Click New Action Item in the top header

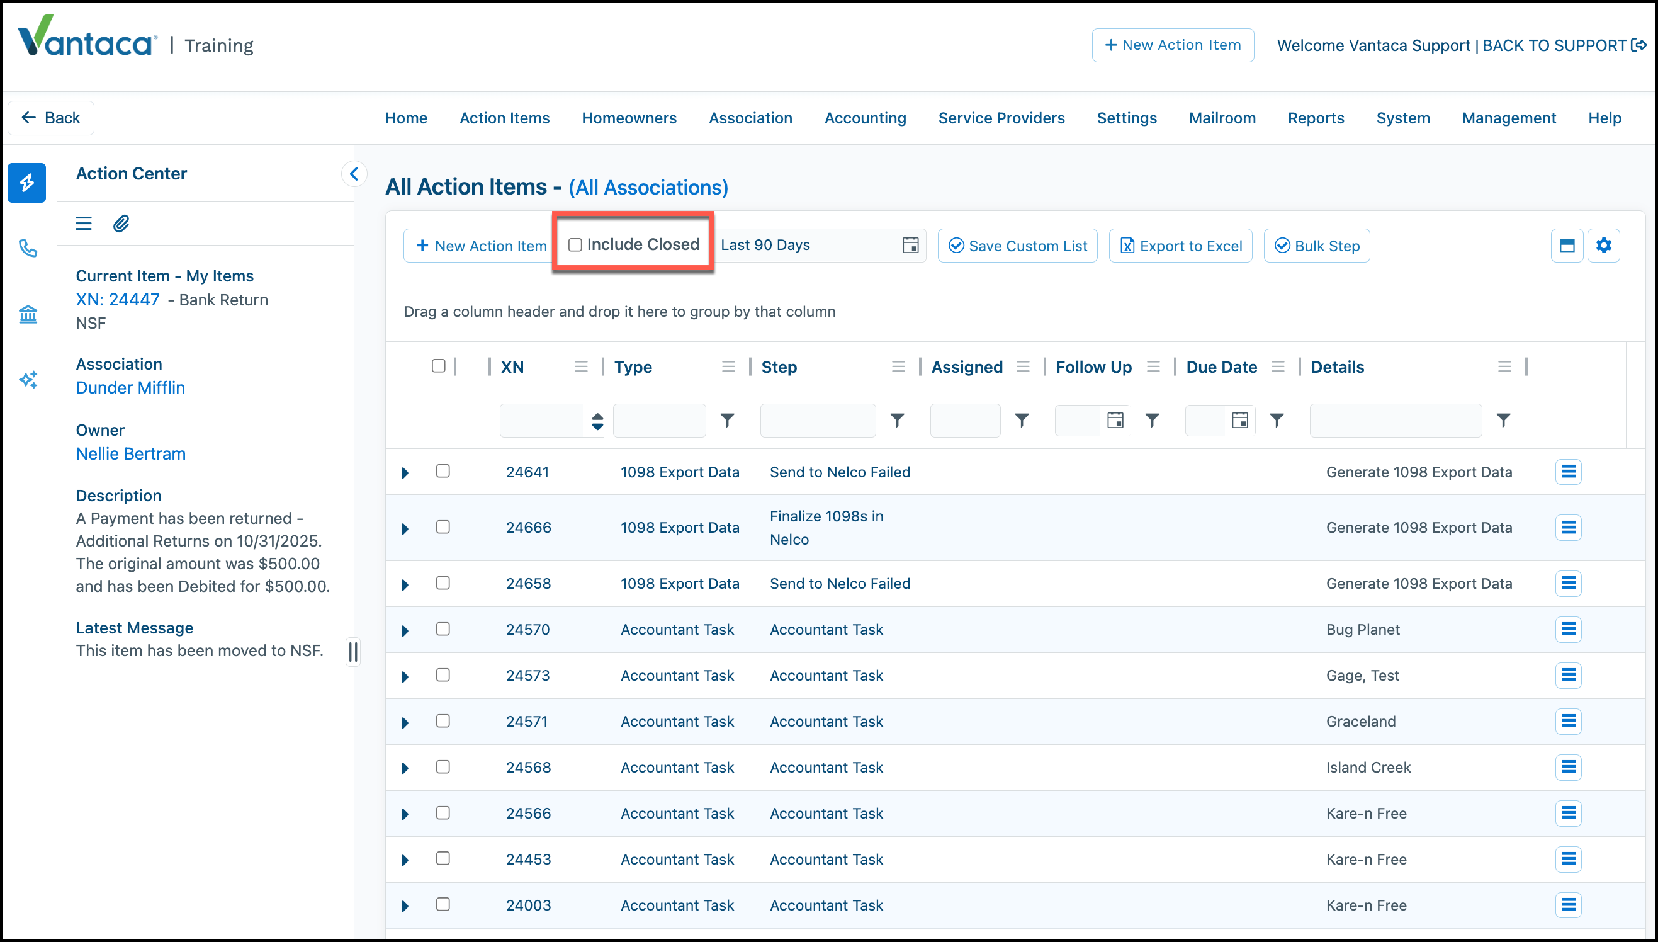pos(1173,45)
